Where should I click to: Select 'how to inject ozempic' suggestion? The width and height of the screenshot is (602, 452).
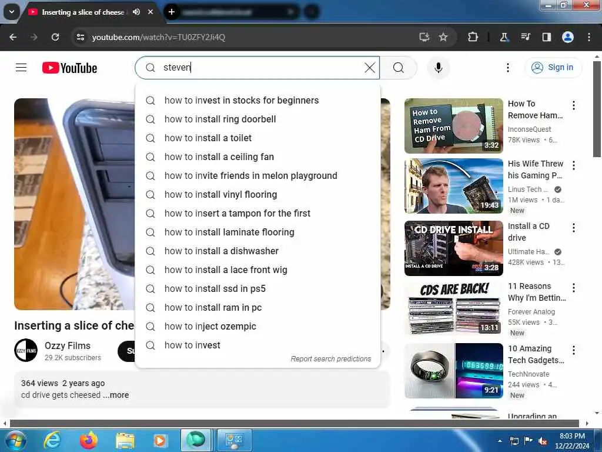click(x=257, y=326)
